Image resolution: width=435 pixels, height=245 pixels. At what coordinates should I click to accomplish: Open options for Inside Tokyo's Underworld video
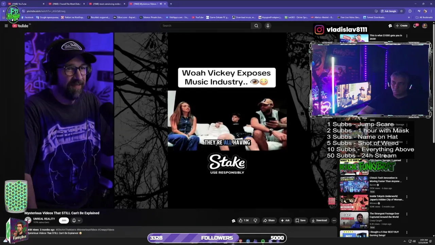[x=407, y=197]
